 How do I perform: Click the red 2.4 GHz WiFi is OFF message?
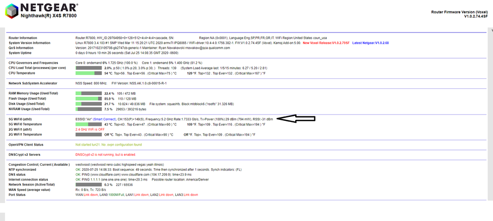(90, 129)
